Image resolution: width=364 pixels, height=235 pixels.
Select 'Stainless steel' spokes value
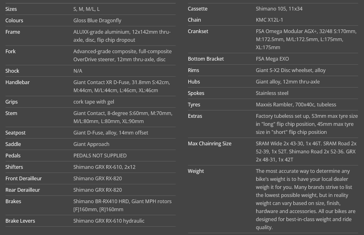point(272,93)
